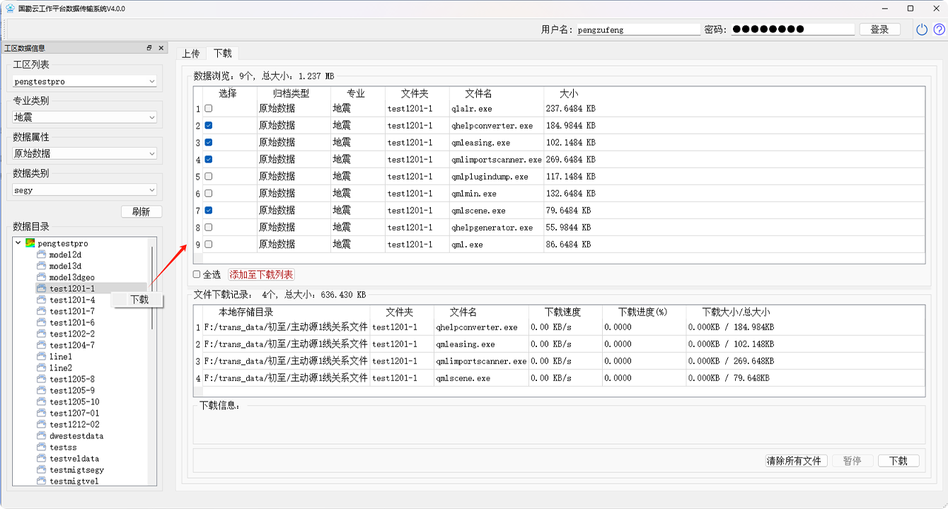Choose 下载 from the context menu
The height and width of the screenshot is (509, 948).
(x=139, y=300)
